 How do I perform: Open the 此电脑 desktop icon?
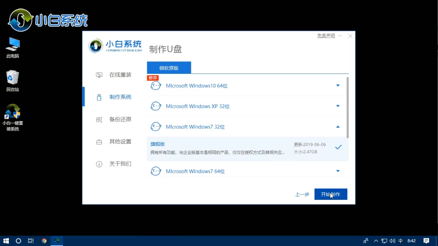point(12,47)
